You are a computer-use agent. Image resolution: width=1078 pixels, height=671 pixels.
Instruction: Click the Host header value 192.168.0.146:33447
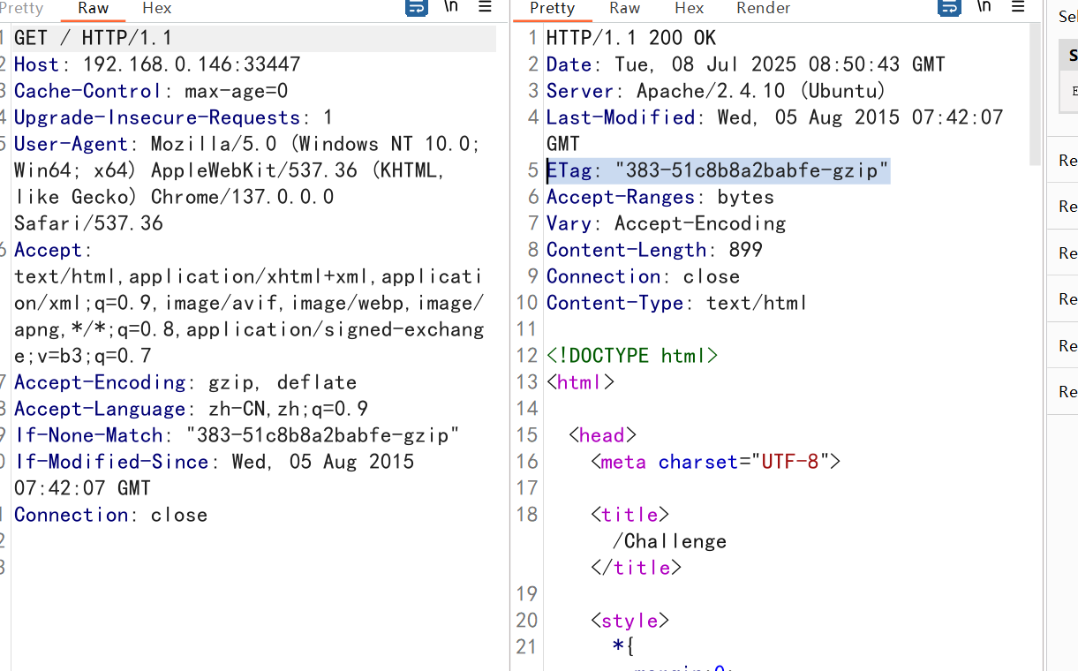pyautogui.click(x=192, y=64)
